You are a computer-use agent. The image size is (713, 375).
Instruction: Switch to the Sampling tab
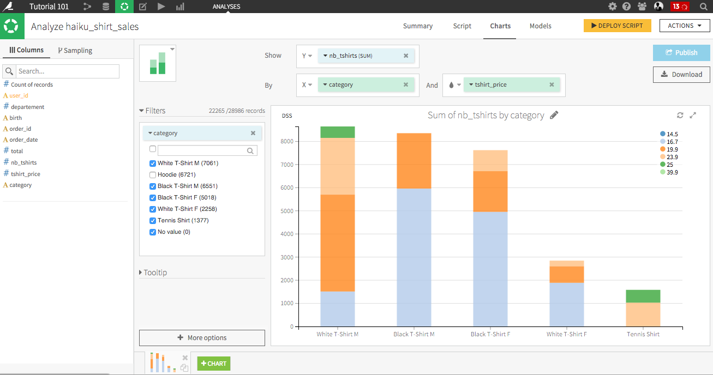[74, 50]
